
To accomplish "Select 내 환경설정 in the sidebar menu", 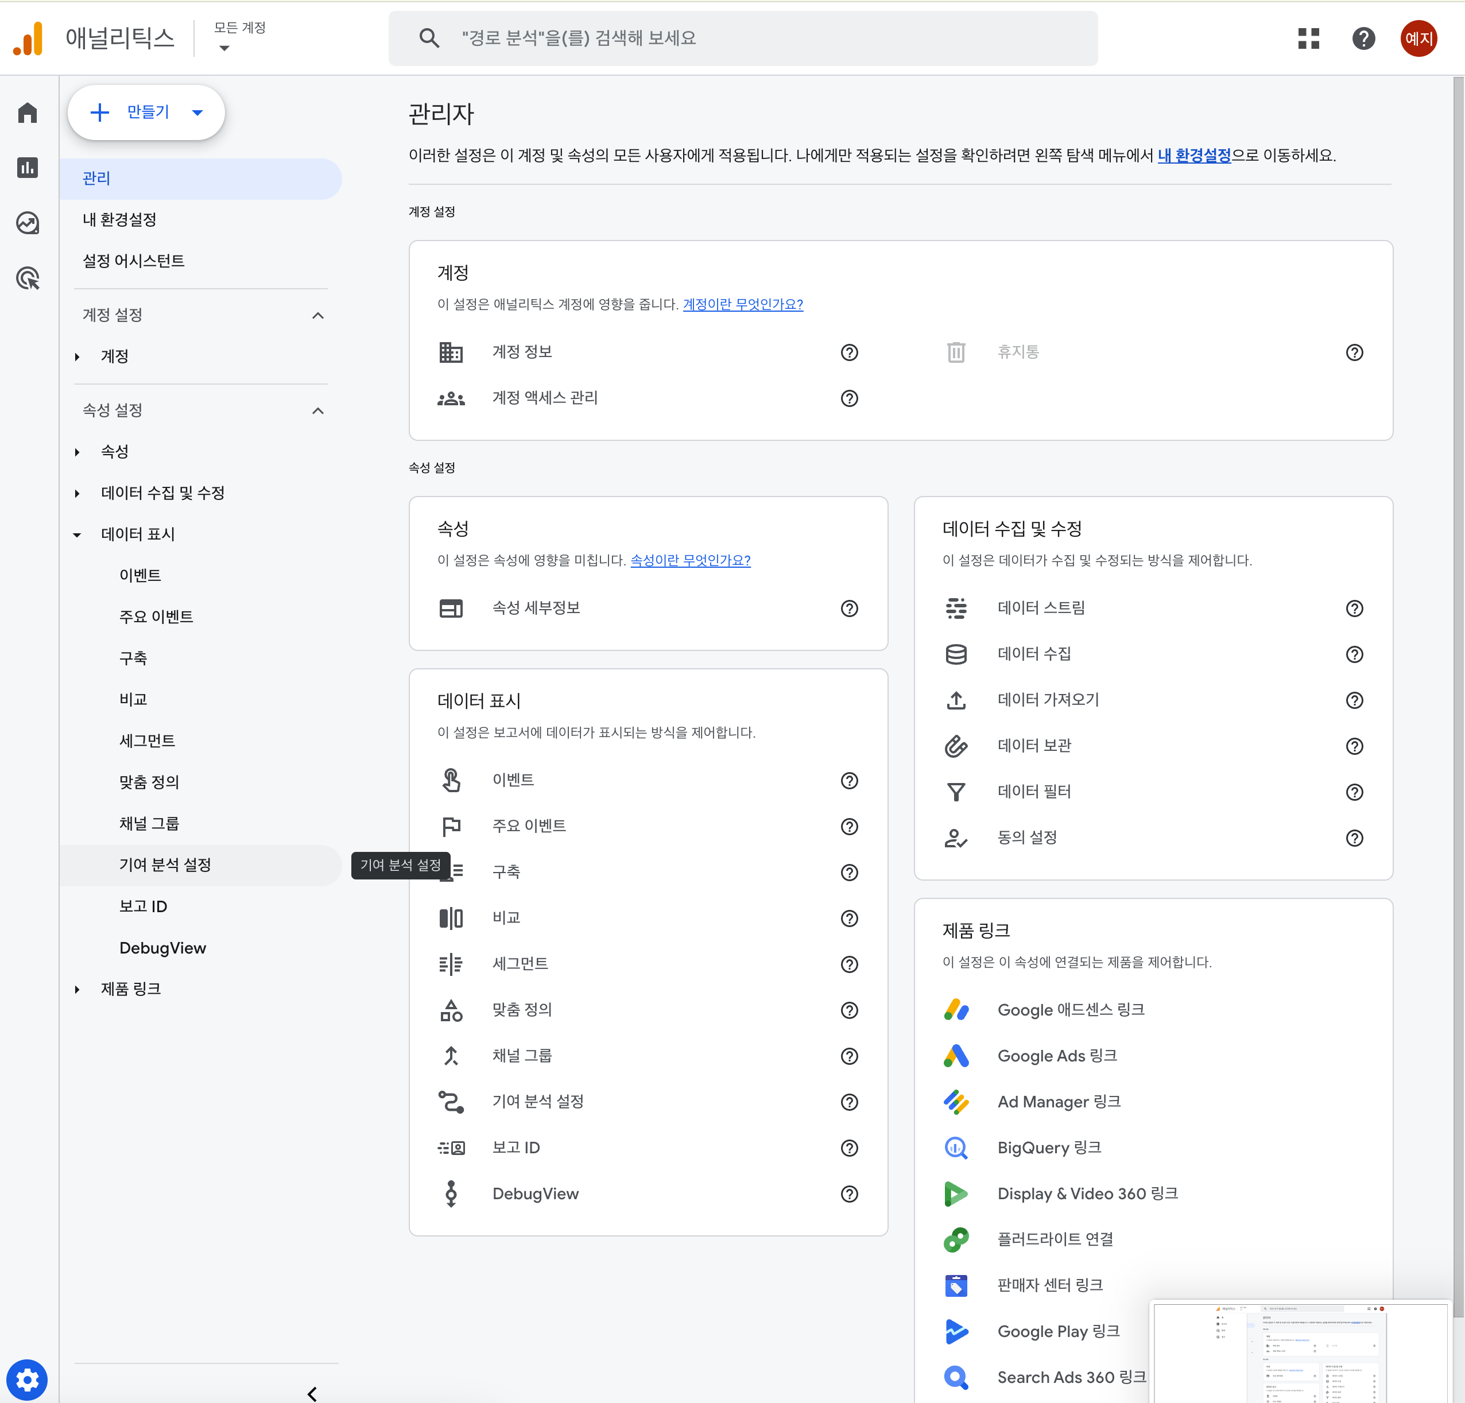I will coord(119,220).
